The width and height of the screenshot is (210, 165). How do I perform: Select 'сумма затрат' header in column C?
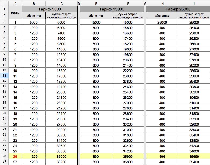[x=61, y=16]
